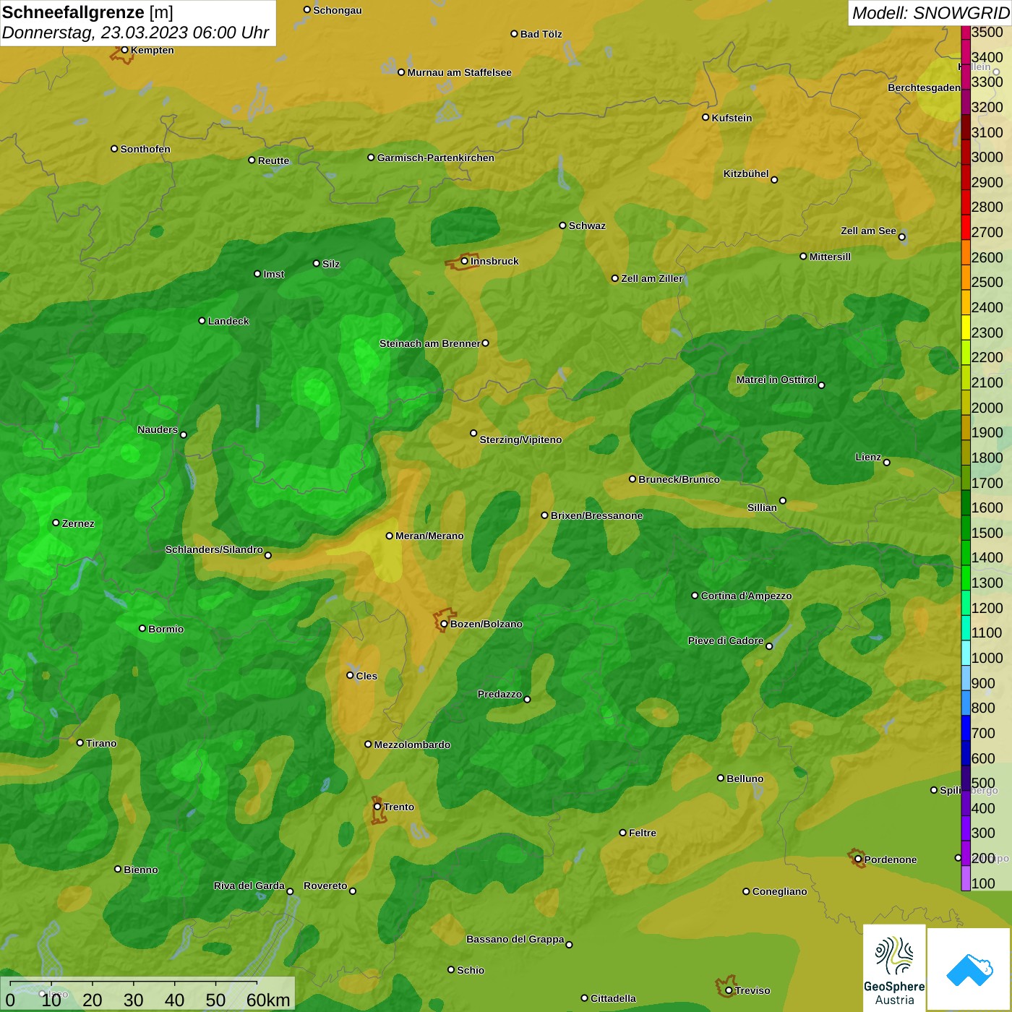Click the Riva del Garda label
Image resolution: width=1012 pixels, height=1012 pixels.
(x=249, y=885)
